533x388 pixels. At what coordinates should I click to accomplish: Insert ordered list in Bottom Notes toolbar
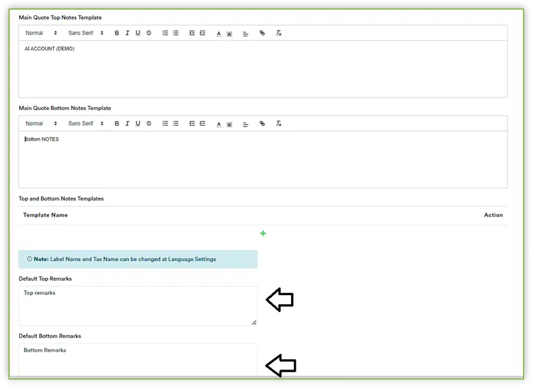[165, 124]
